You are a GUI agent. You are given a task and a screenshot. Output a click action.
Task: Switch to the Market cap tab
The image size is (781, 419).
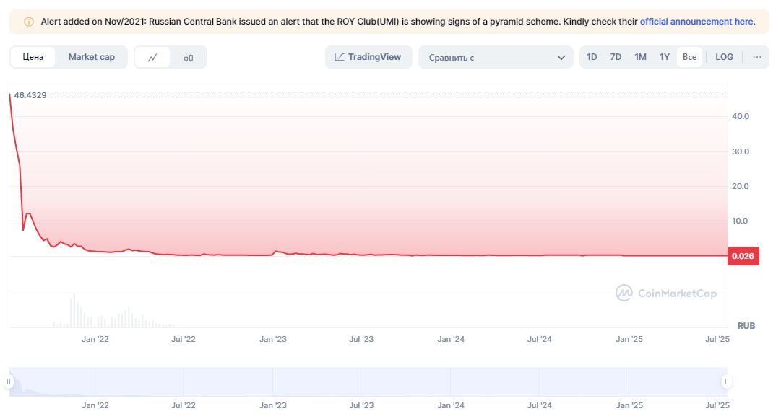click(x=92, y=57)
